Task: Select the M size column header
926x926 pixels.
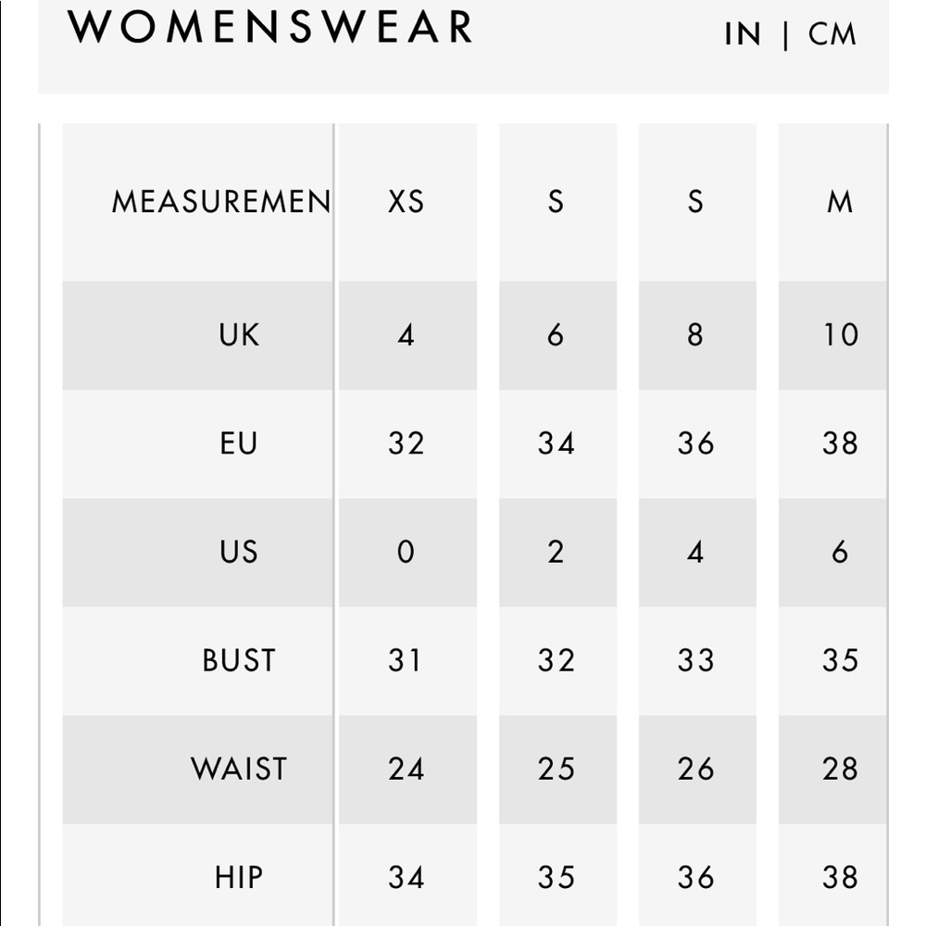Action: click(x=832, y=202)
